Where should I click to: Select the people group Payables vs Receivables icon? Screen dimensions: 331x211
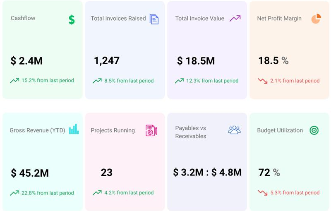coord(234,130)
